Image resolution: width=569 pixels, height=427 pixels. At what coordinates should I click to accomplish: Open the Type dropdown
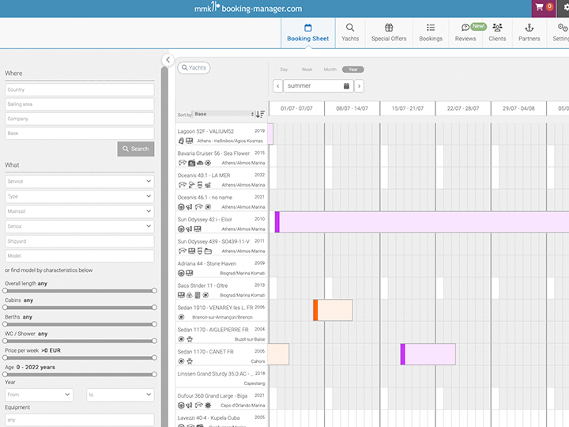tap(80, 196)
